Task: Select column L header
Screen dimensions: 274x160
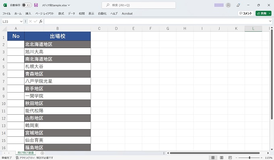Action: tap(253, 28)
